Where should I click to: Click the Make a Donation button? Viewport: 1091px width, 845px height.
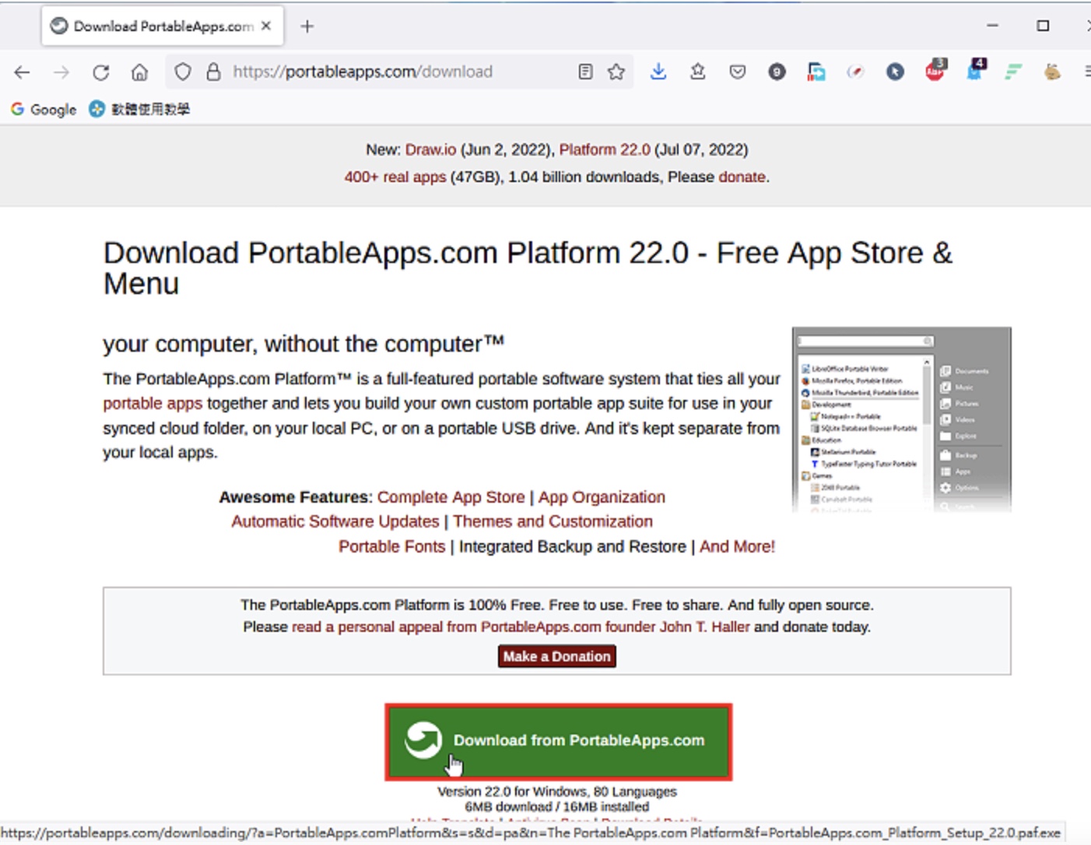(x=557, y=656)
